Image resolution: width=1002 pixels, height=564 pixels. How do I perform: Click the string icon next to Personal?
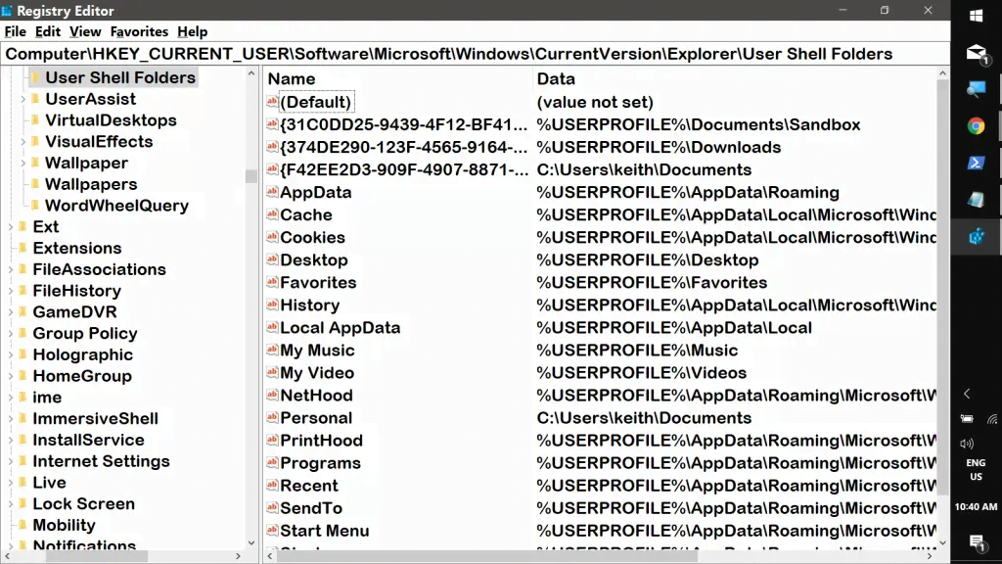coord(273,418)
